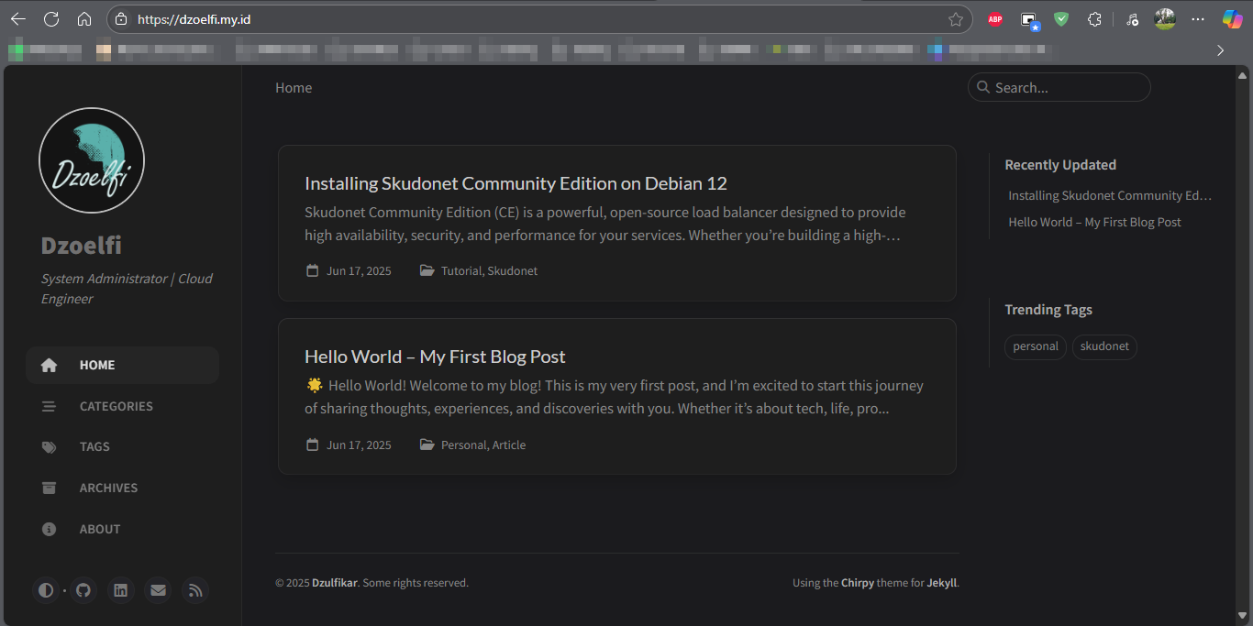Open the browser profile avatar menu
The height and width of the screenshot is (626, 1253).
tap(1165, 19)
